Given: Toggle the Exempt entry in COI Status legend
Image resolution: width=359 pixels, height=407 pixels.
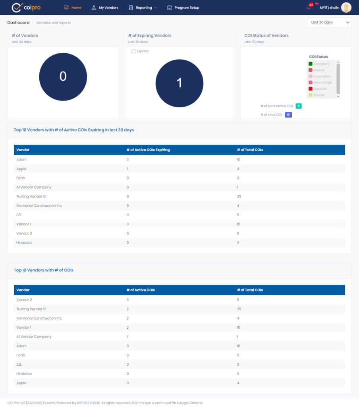Looking at the screenshot, I should tap(320, 95).
